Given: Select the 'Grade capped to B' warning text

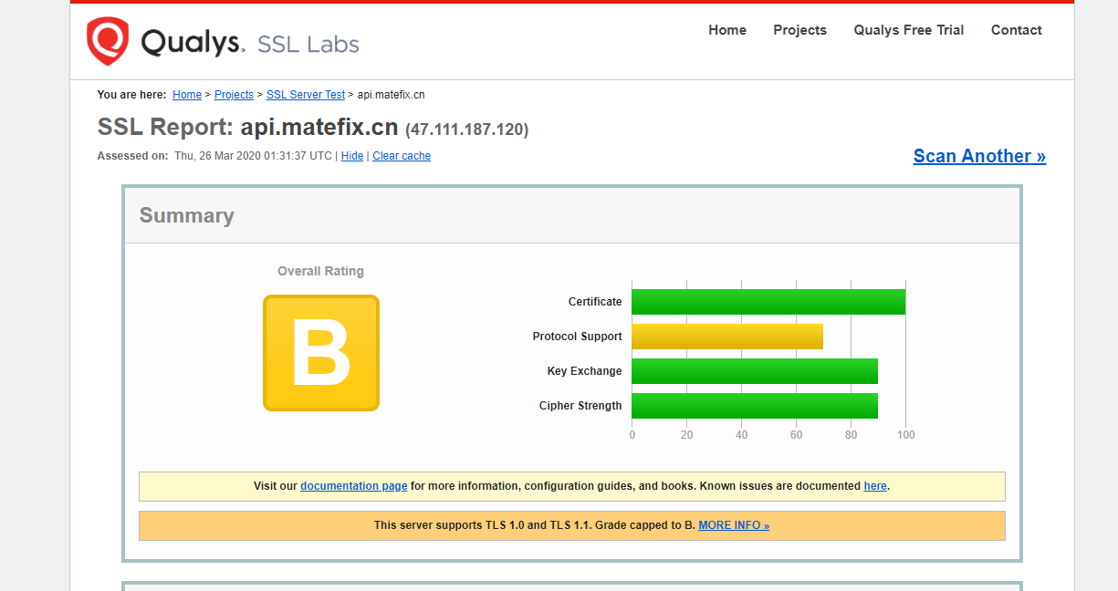Looking at the screenshot, I should 645,525.
